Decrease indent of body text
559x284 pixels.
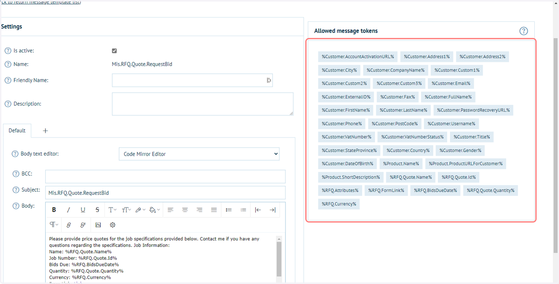[258, 210]
